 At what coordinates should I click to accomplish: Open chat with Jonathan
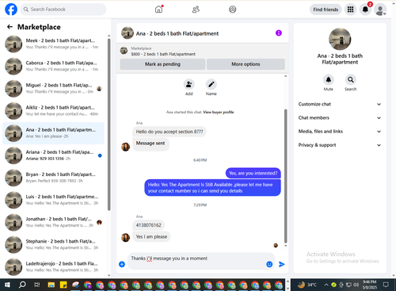(x=53, y=222)
